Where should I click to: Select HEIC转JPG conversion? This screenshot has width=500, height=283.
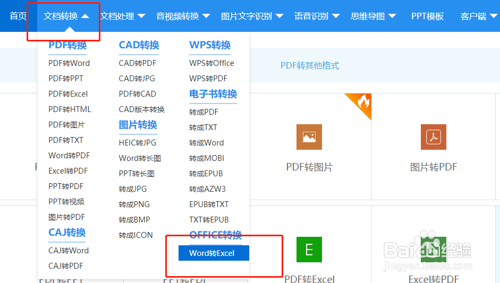(x=138, y=143)
